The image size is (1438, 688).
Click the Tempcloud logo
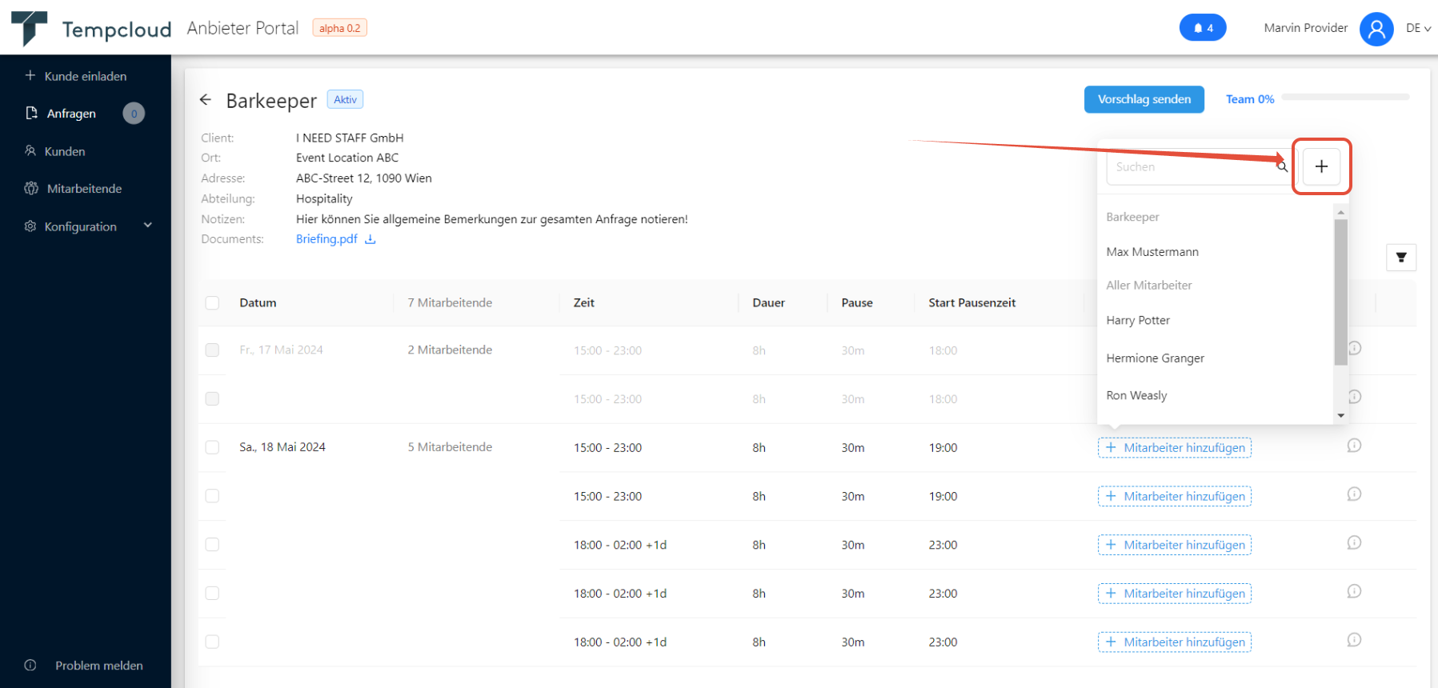tap(90, 29)
